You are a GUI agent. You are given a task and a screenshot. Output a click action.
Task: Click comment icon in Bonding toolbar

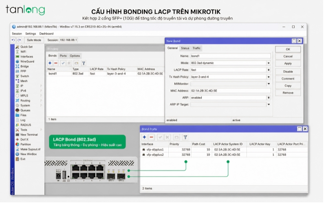[77, 64]
